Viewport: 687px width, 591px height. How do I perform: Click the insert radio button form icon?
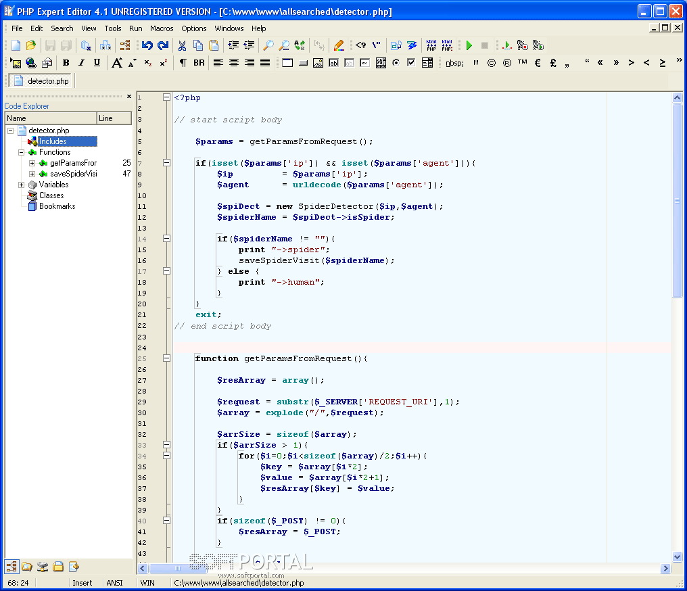pos(396,63)
